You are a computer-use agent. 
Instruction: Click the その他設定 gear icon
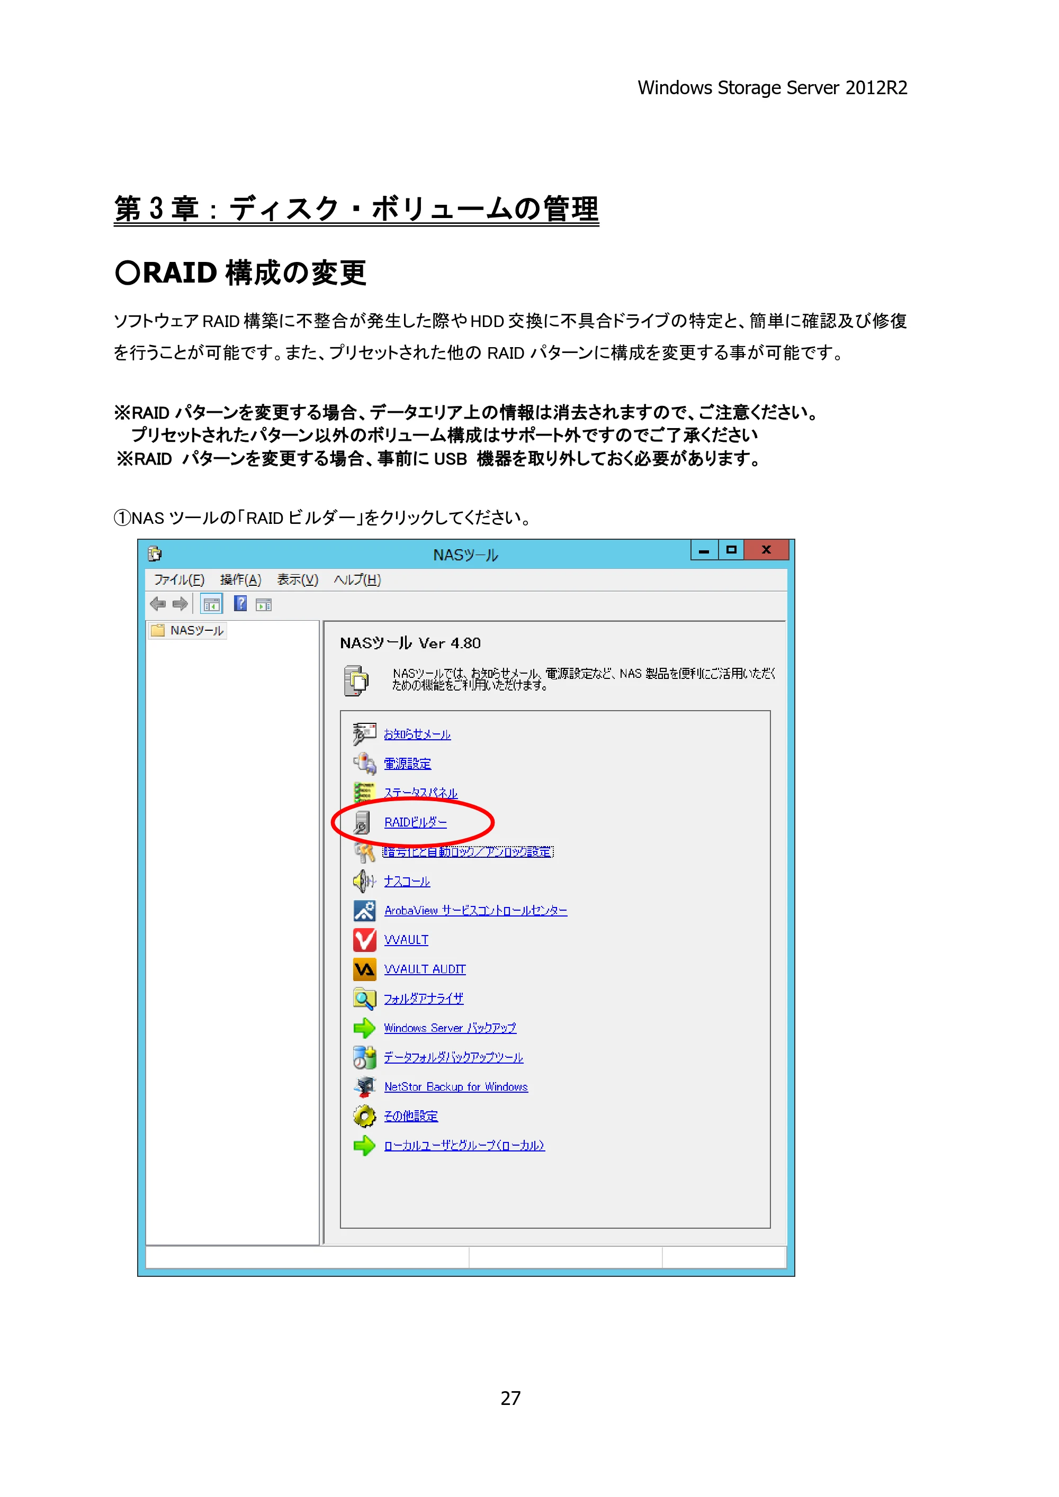[364, 1115]
